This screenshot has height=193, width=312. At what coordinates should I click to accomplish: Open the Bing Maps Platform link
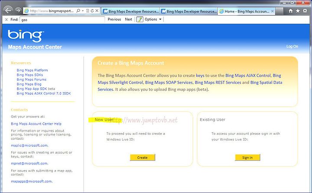[x=32, y=70]
